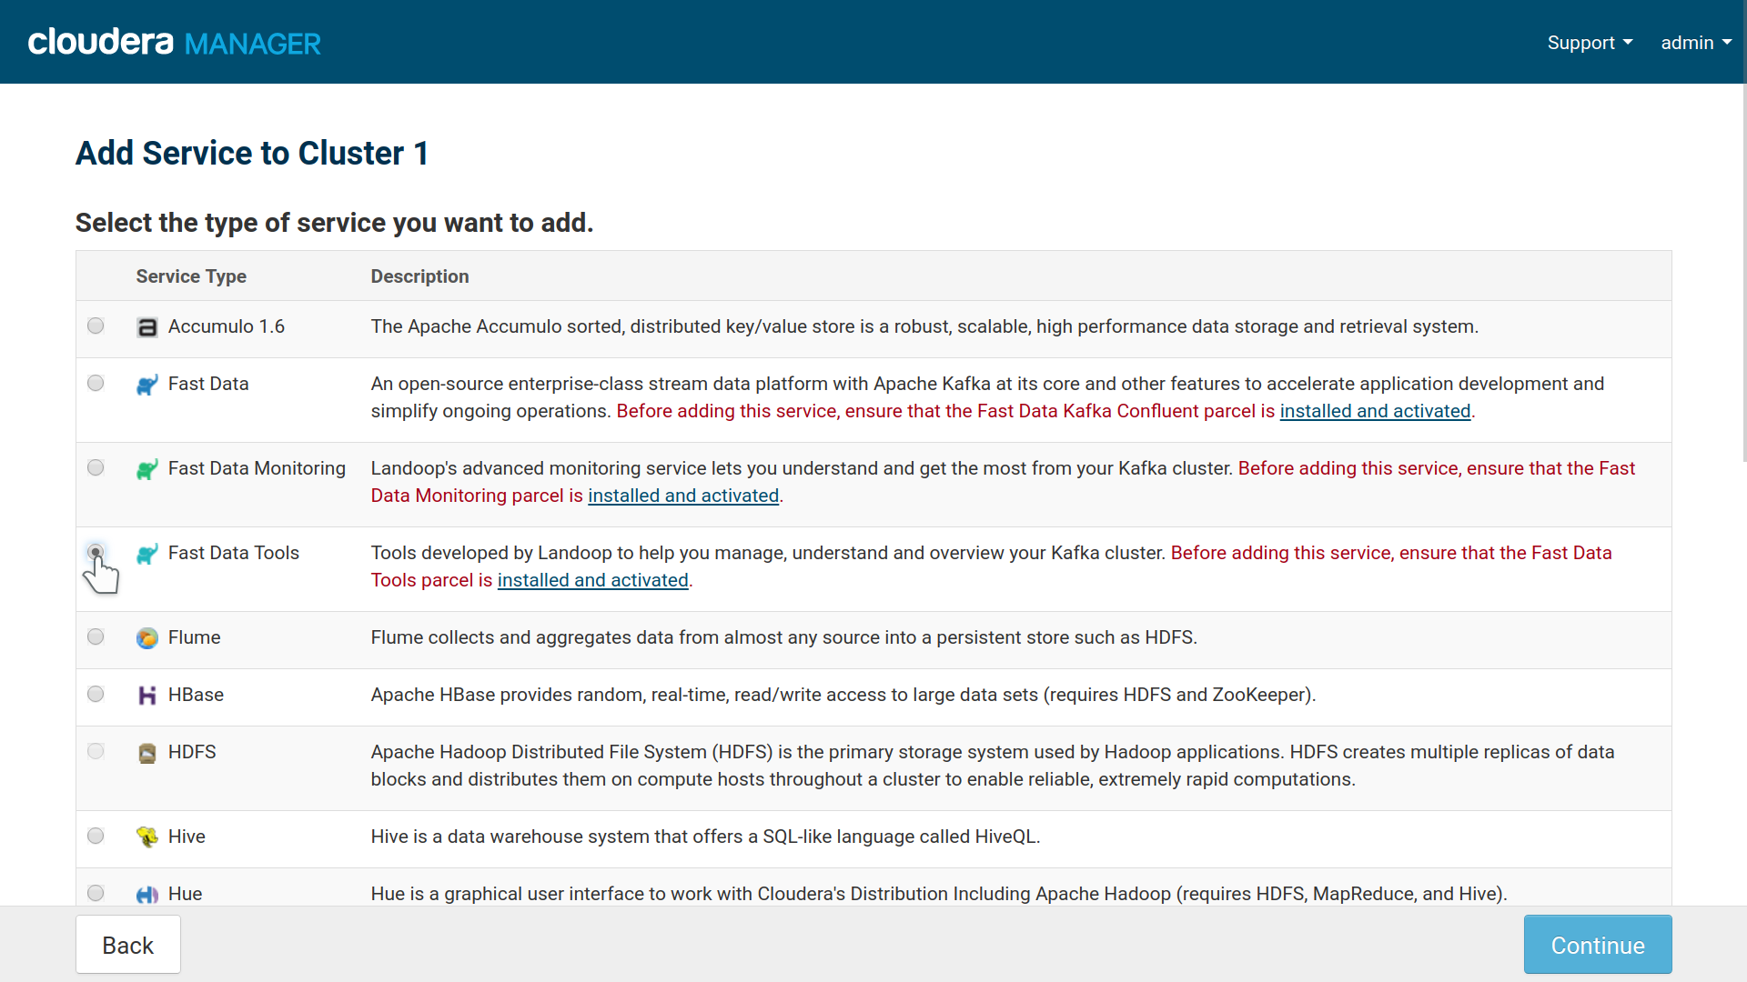Click the Description column header
This screenshot has height=982, width=1747.
click(x=419, y=276)
